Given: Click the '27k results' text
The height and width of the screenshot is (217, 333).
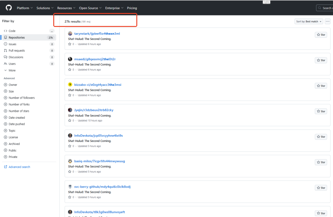Looking at the screenshot, I should click(x=72, y=22).
